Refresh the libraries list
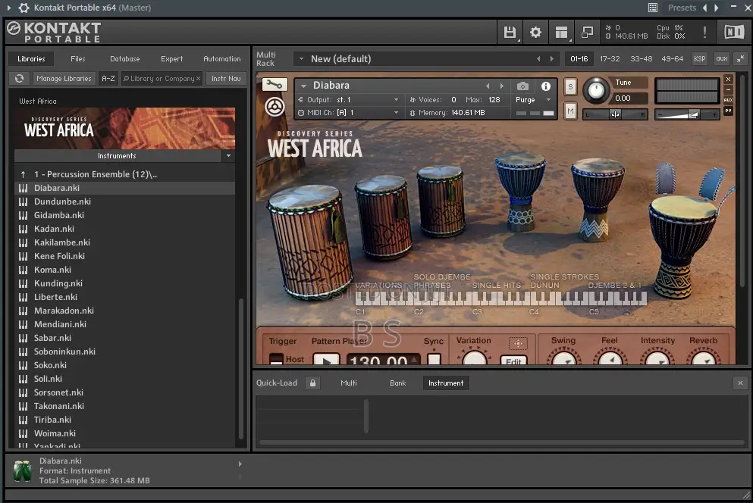This screenshot has height=503, width=753. 19,78
